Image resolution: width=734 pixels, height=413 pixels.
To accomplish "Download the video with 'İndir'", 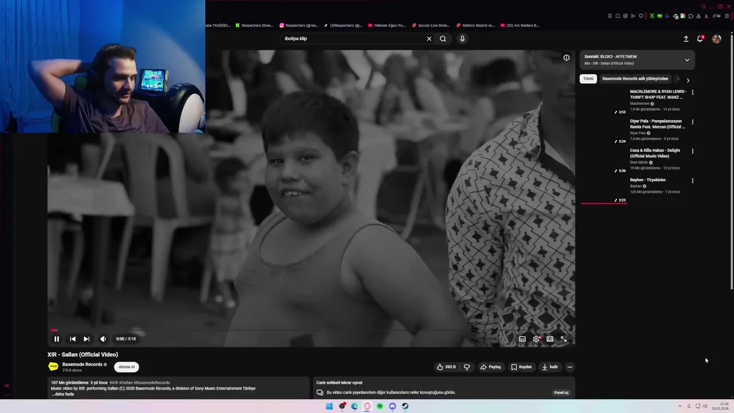I will (x=550, y=367).
